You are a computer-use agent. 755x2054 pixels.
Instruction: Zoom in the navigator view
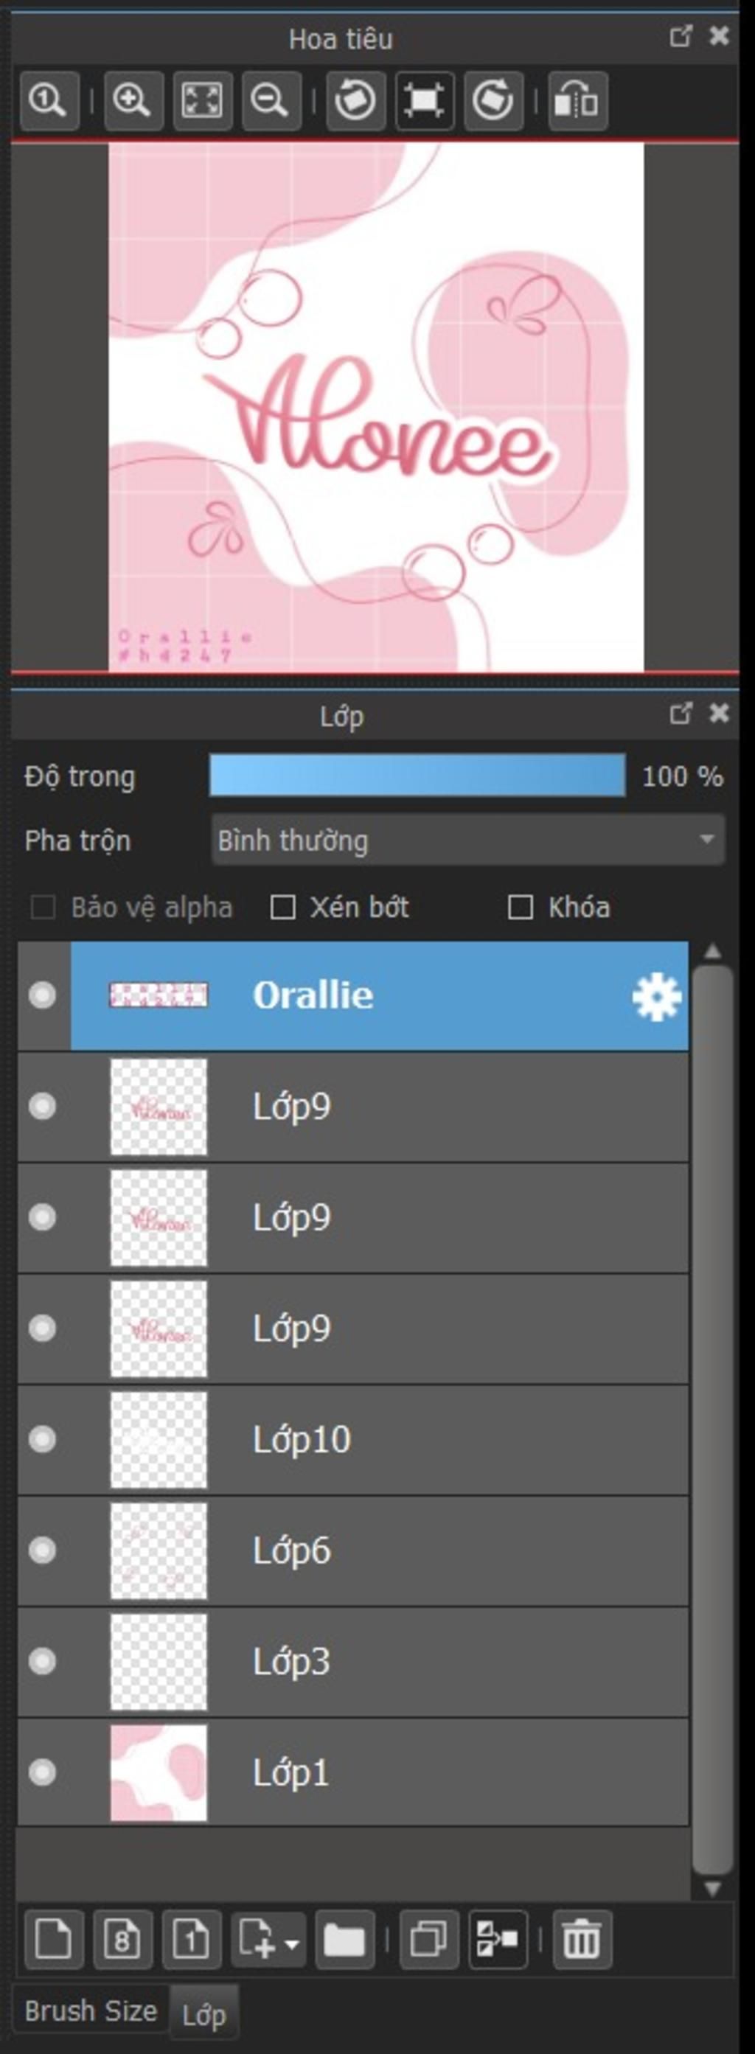(x=132, y=100)
